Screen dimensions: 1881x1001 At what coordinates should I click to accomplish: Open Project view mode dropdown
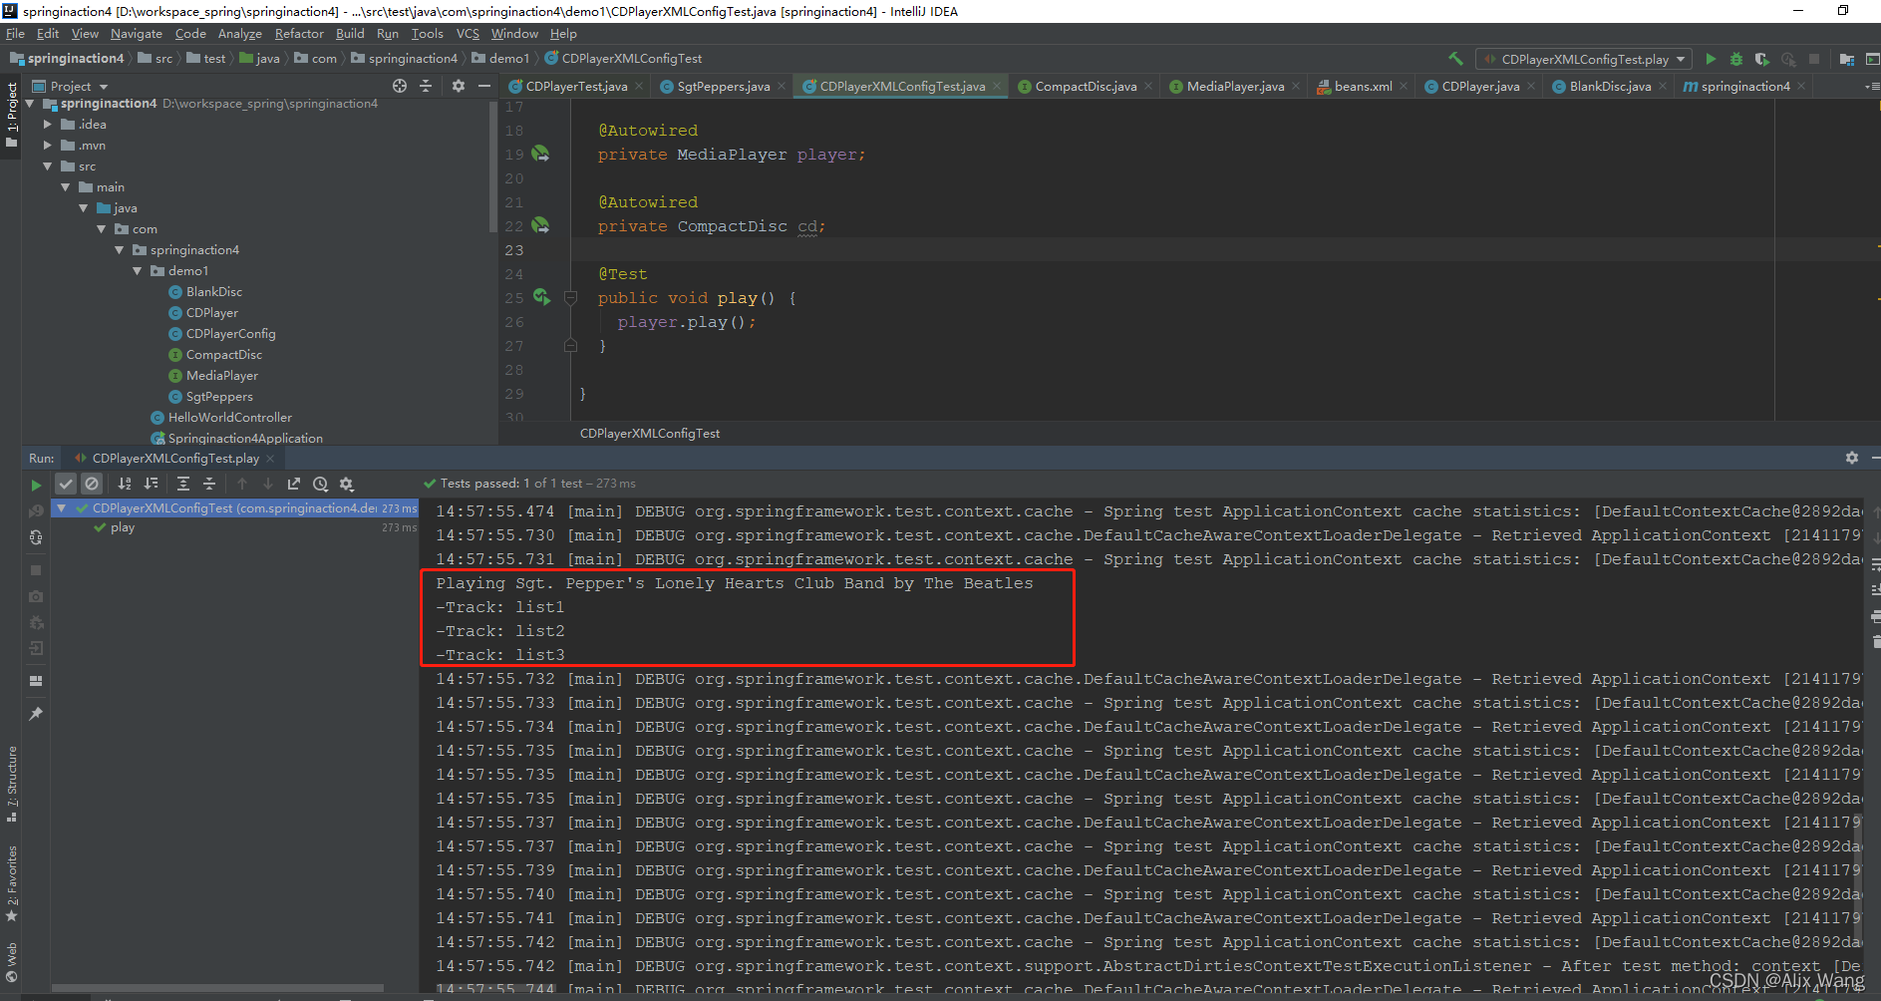(70, 87)
